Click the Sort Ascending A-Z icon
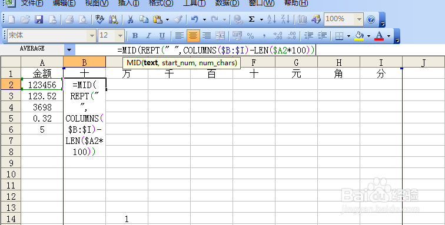 pyautogui.click(x=271, y=19)
